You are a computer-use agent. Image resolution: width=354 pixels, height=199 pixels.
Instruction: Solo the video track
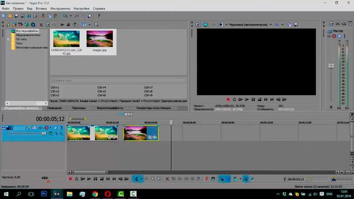point(61,128)
